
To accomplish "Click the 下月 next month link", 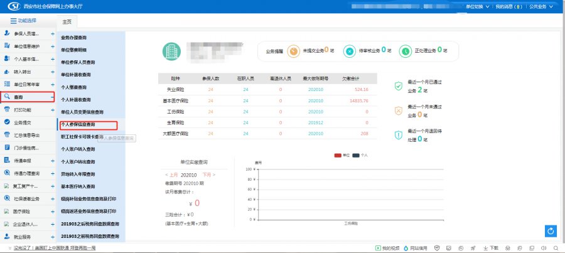I will point(208,175).
